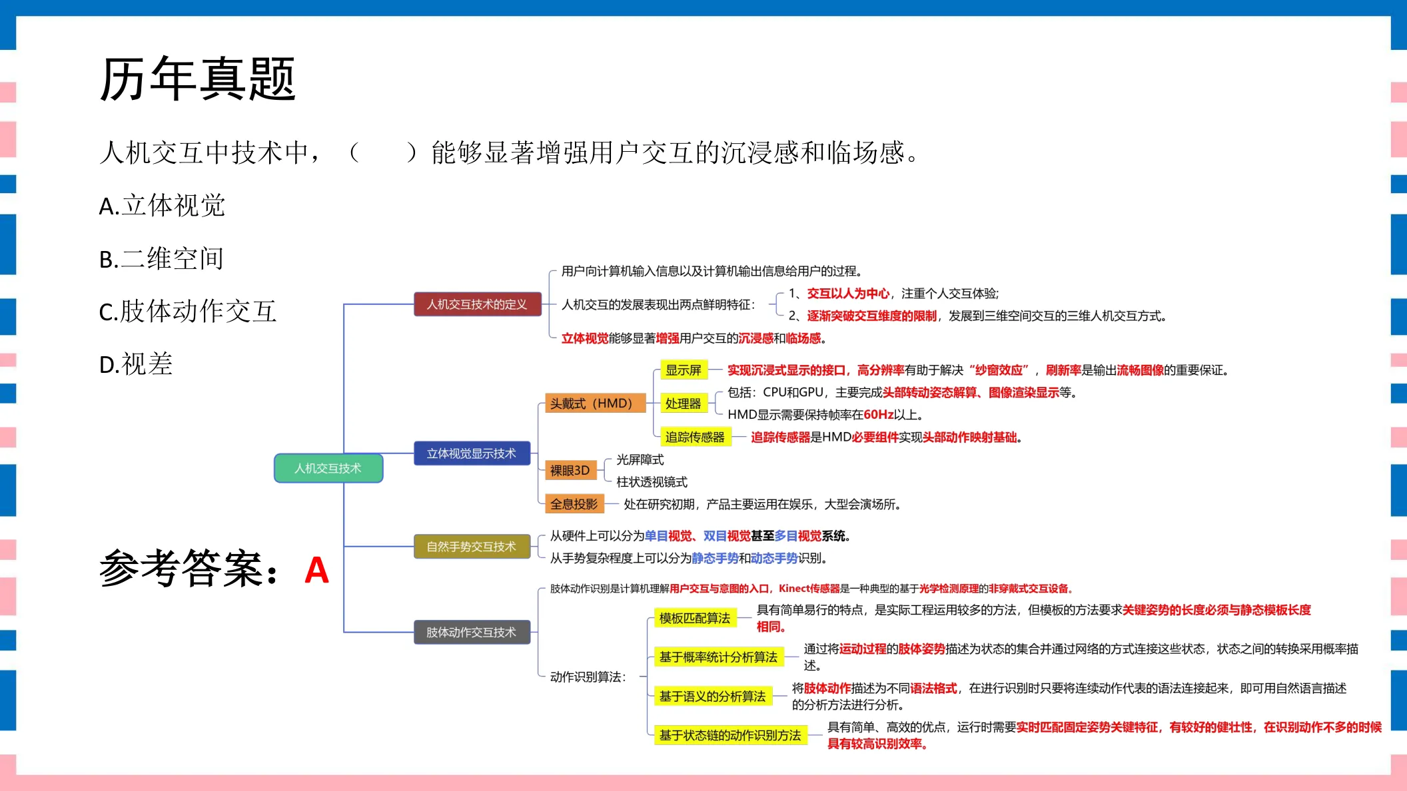Select the blue 立体视觉显示技术 node
The width and height of the screenshot is (1407, 791).
coord(472,453)
